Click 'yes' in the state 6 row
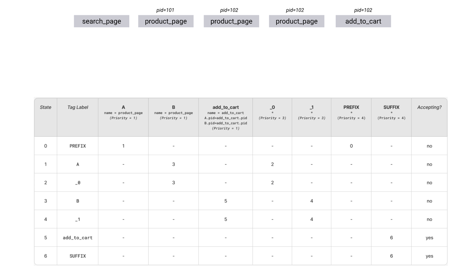 tap(429, 256)
